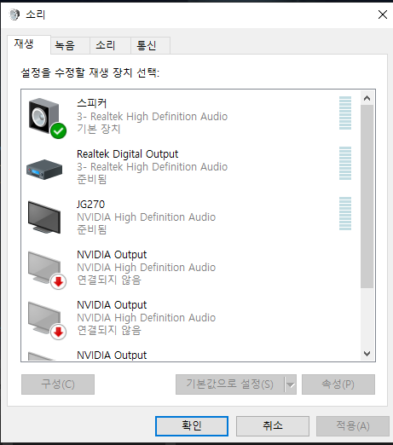Click the scroll up arrow in the device list

(367, 98)
